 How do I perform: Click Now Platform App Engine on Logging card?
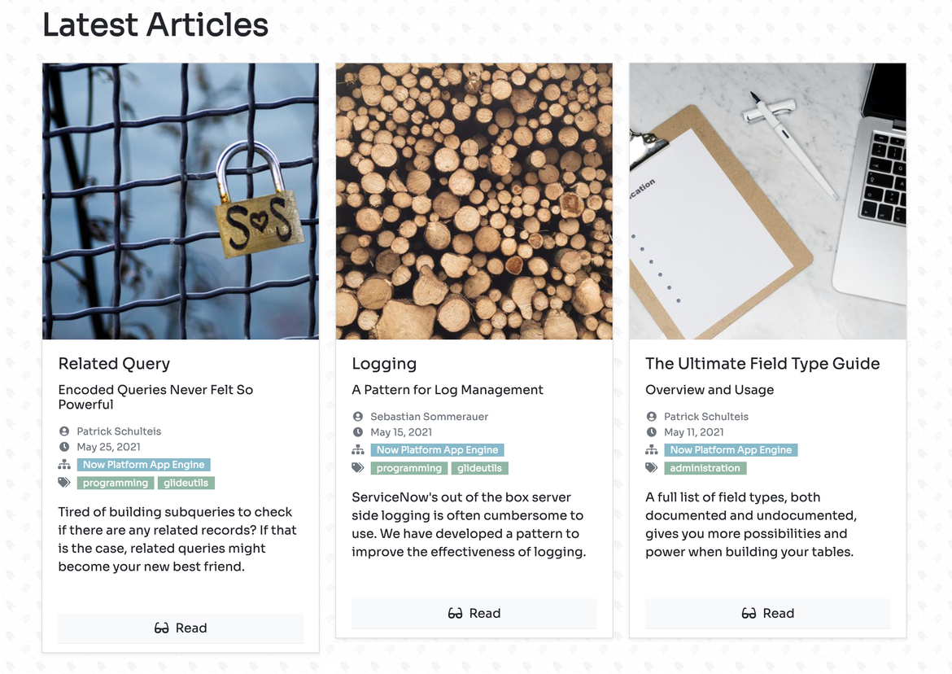[437, 450]
